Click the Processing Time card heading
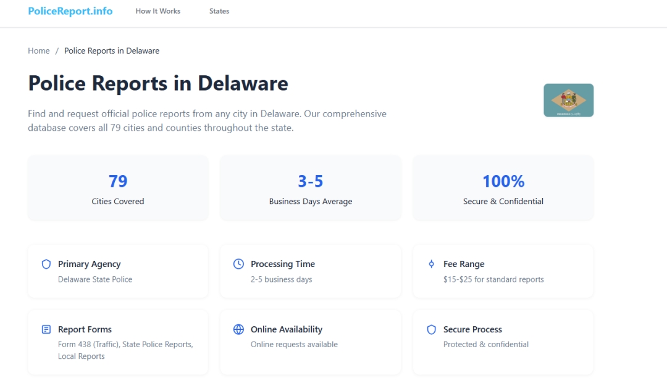Image resolution: width=667 pixels, height=386 pixels. click(x=283, y=264)
